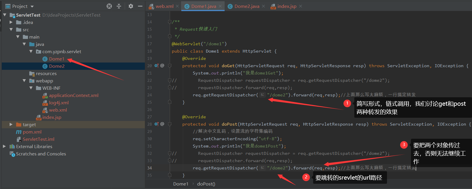The height and width of the screenshot is (189, 472).
Task: Expand the target folder arrow
Action: click(11, 124)
